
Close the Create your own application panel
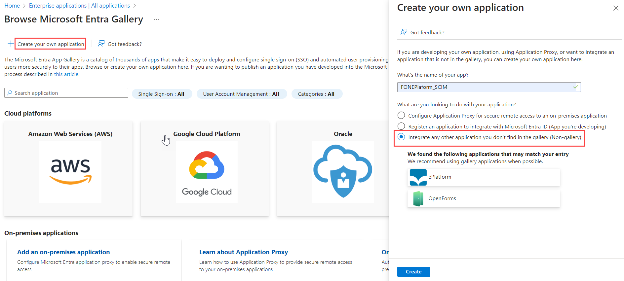tap(616, 8)
